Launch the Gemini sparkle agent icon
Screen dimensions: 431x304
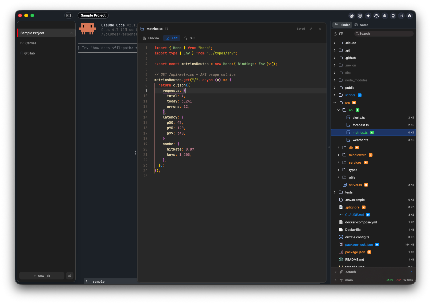point(368,16)
